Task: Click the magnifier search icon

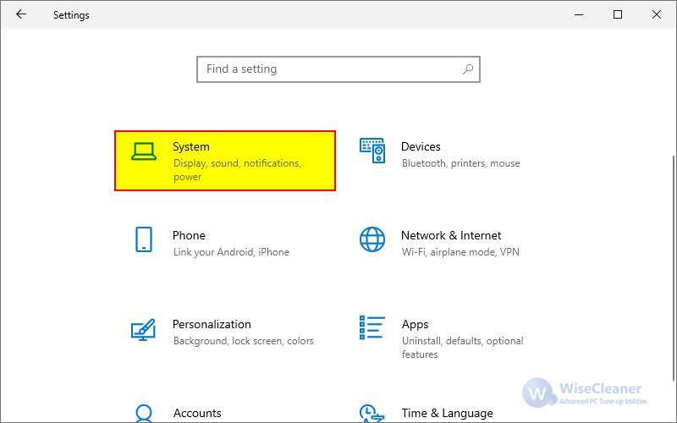Action: [468, 69]
